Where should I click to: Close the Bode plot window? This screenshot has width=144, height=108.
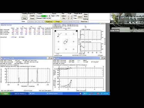coord(104,58)
